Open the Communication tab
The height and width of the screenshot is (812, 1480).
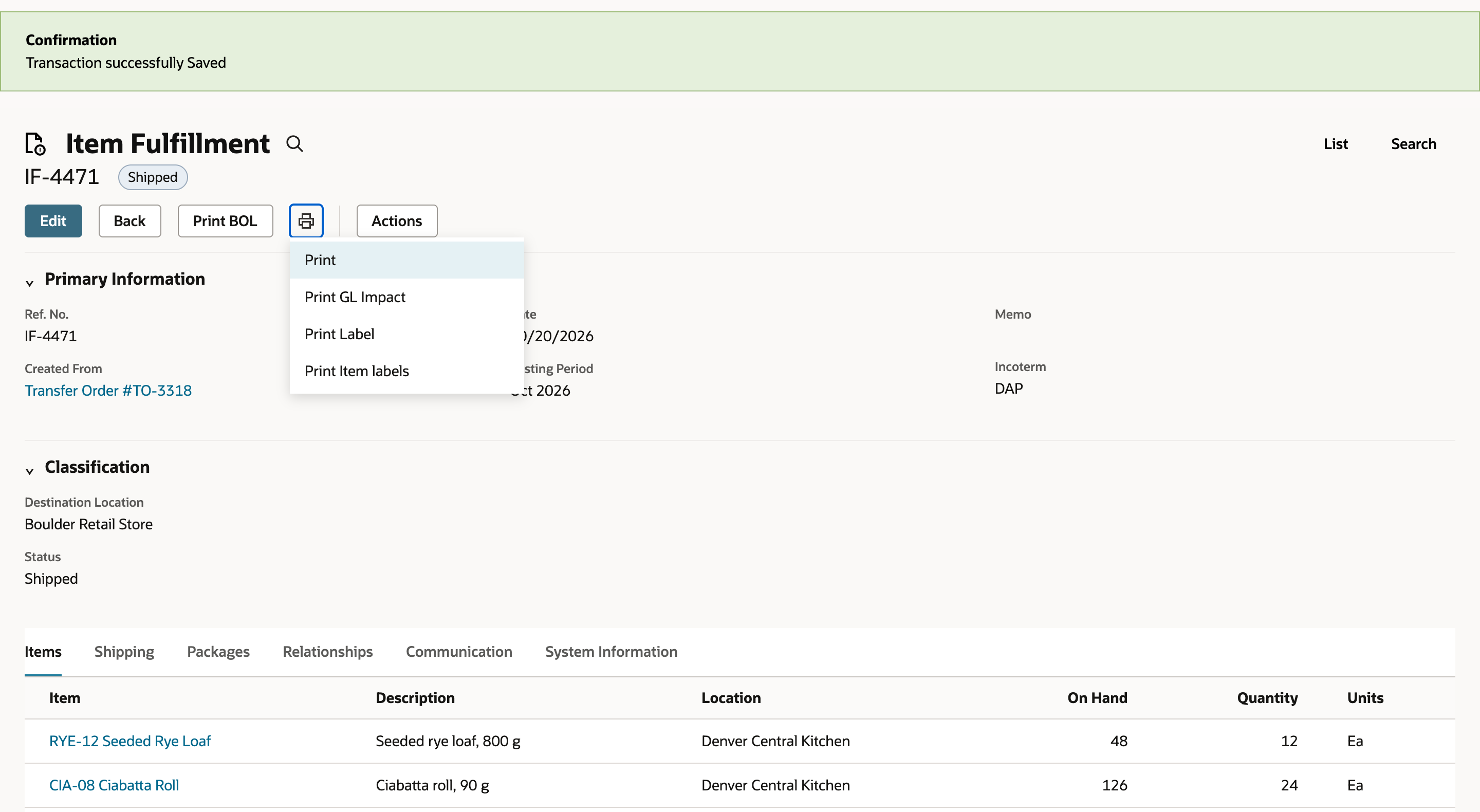click(458, 652)
